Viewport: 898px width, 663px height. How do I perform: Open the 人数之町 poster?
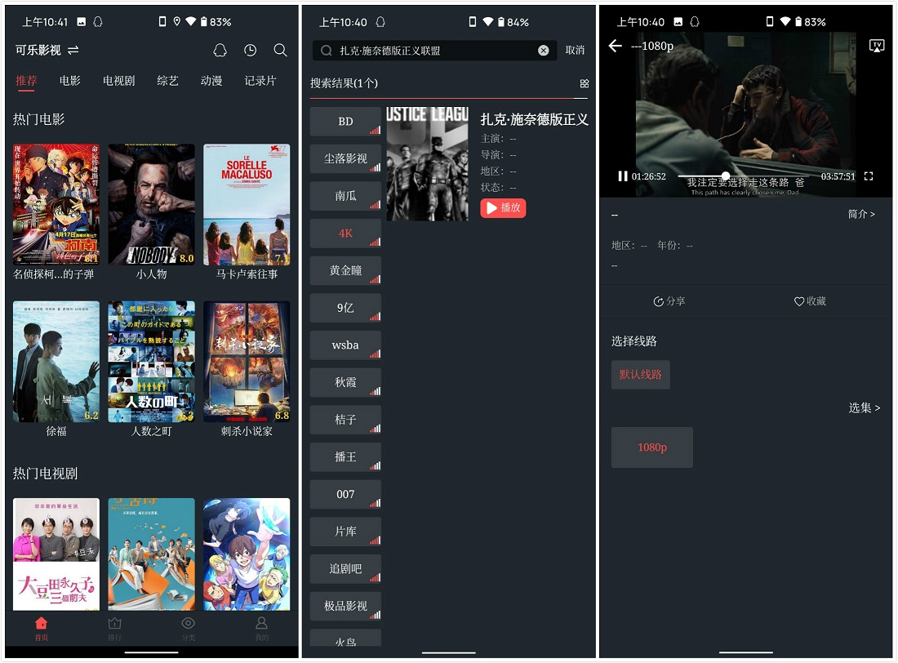[152, 362]
